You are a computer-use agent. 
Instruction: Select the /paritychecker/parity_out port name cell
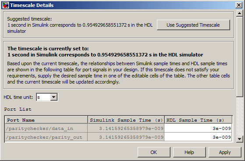coord(46,137)
